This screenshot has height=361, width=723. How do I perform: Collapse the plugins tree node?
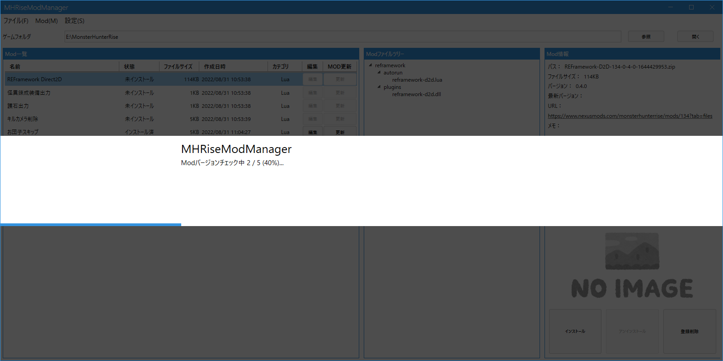[x=379, y=87]
